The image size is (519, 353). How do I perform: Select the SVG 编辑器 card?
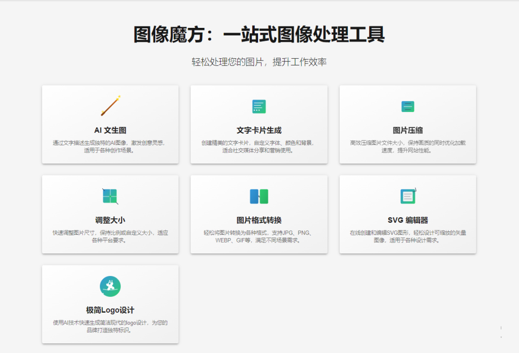(408, 214)
